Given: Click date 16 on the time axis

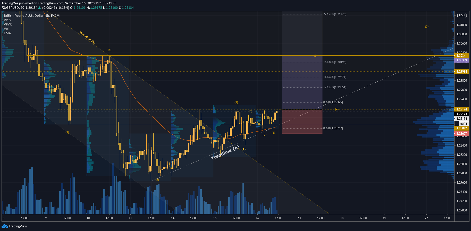Looking at the screenshot, I should pos(257,218).
